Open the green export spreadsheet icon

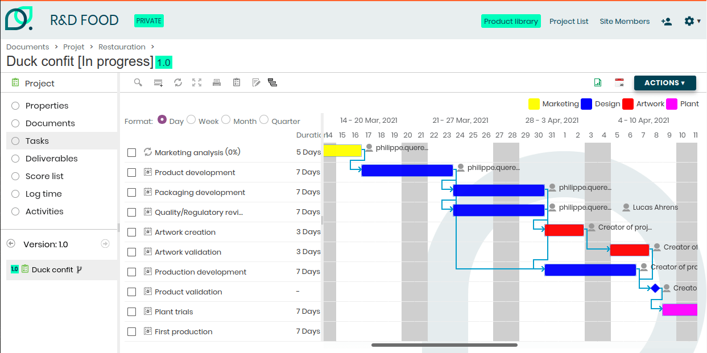(x=598, y=82)
